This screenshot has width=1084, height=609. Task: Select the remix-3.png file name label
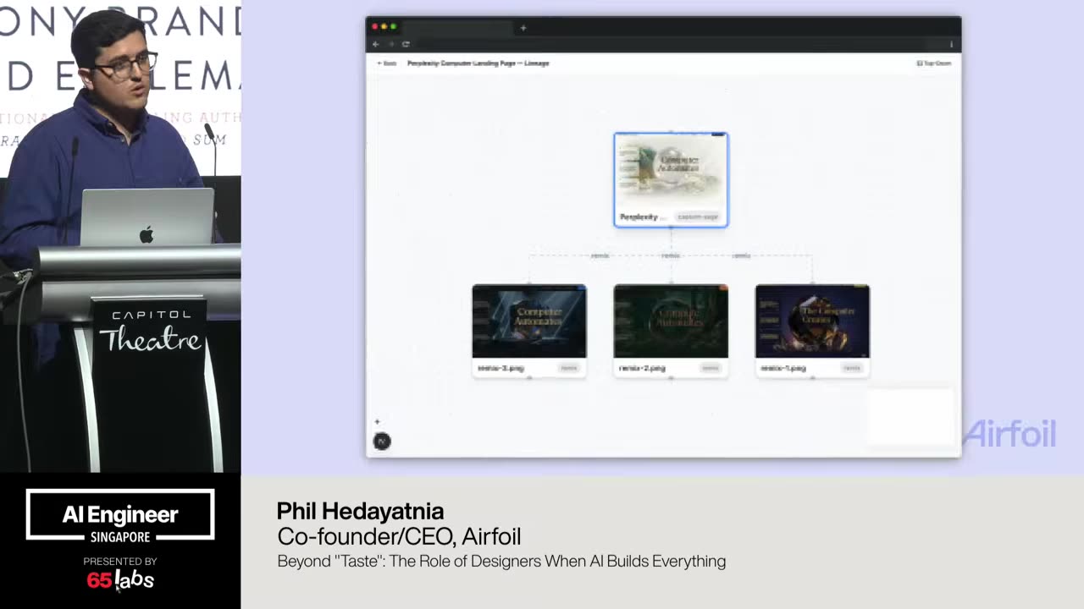click(501, 368)
